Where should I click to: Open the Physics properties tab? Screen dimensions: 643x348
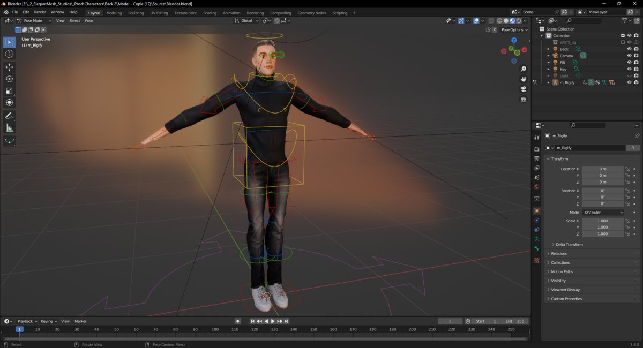537,220
